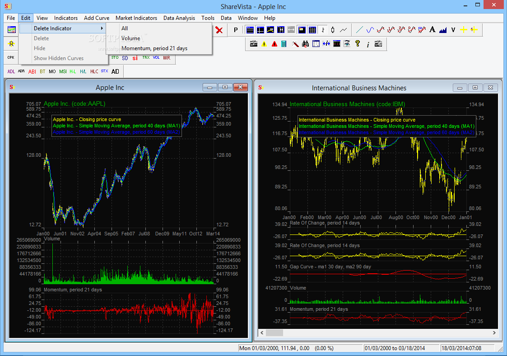Viewport: 507px width, 356px height.
Task: Open the Add Curve menu
Action: [96, 18]
